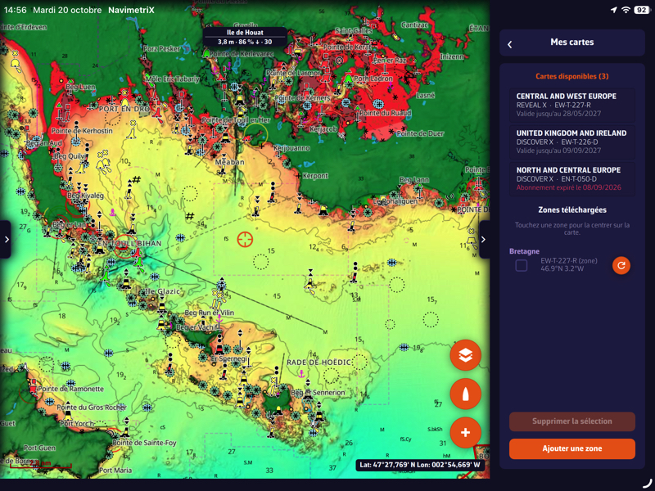Tap Kerpont label on the map

click(x=315, y=176)
